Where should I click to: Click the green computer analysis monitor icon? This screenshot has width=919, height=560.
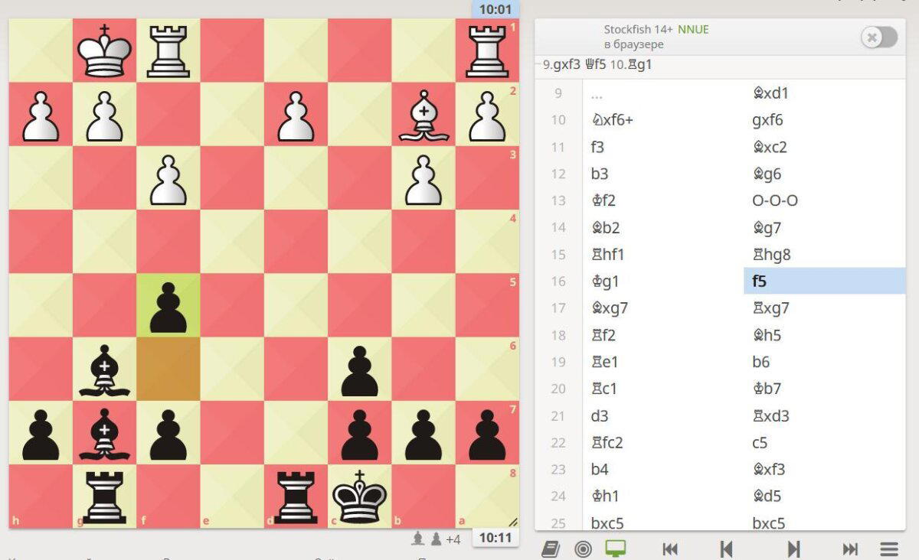616,549
